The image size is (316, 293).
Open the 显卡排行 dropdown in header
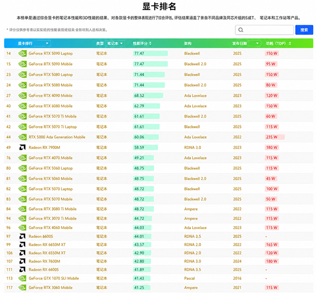42,43
